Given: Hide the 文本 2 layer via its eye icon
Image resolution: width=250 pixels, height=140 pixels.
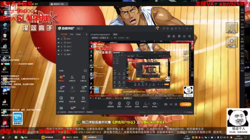Looking at the screenshot, I should coord(58,43).
